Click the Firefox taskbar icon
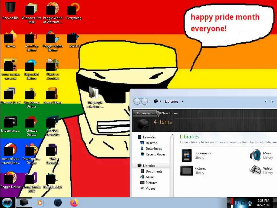Viewport: 277px width, 208px height. [74, 203]
